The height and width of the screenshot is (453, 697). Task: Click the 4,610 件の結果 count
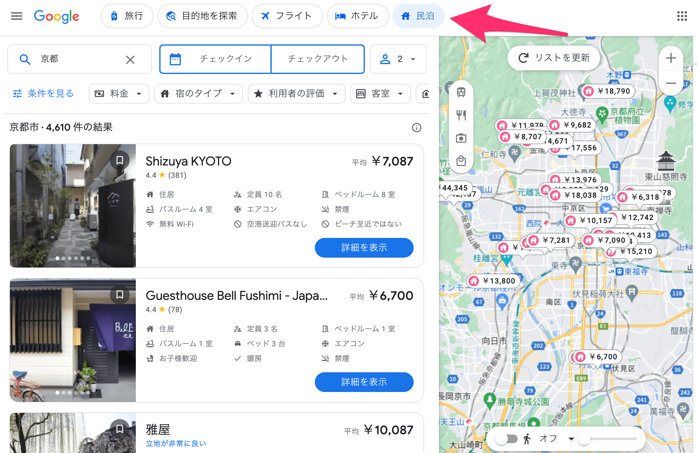[x=79, y=127]
